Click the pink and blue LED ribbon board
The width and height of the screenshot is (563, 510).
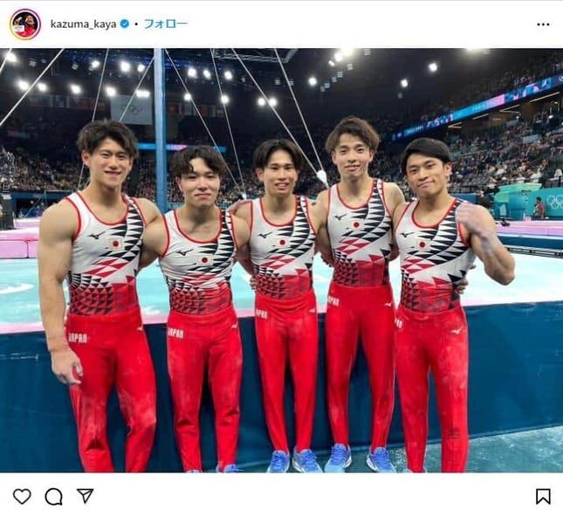(x=477, y=109)
